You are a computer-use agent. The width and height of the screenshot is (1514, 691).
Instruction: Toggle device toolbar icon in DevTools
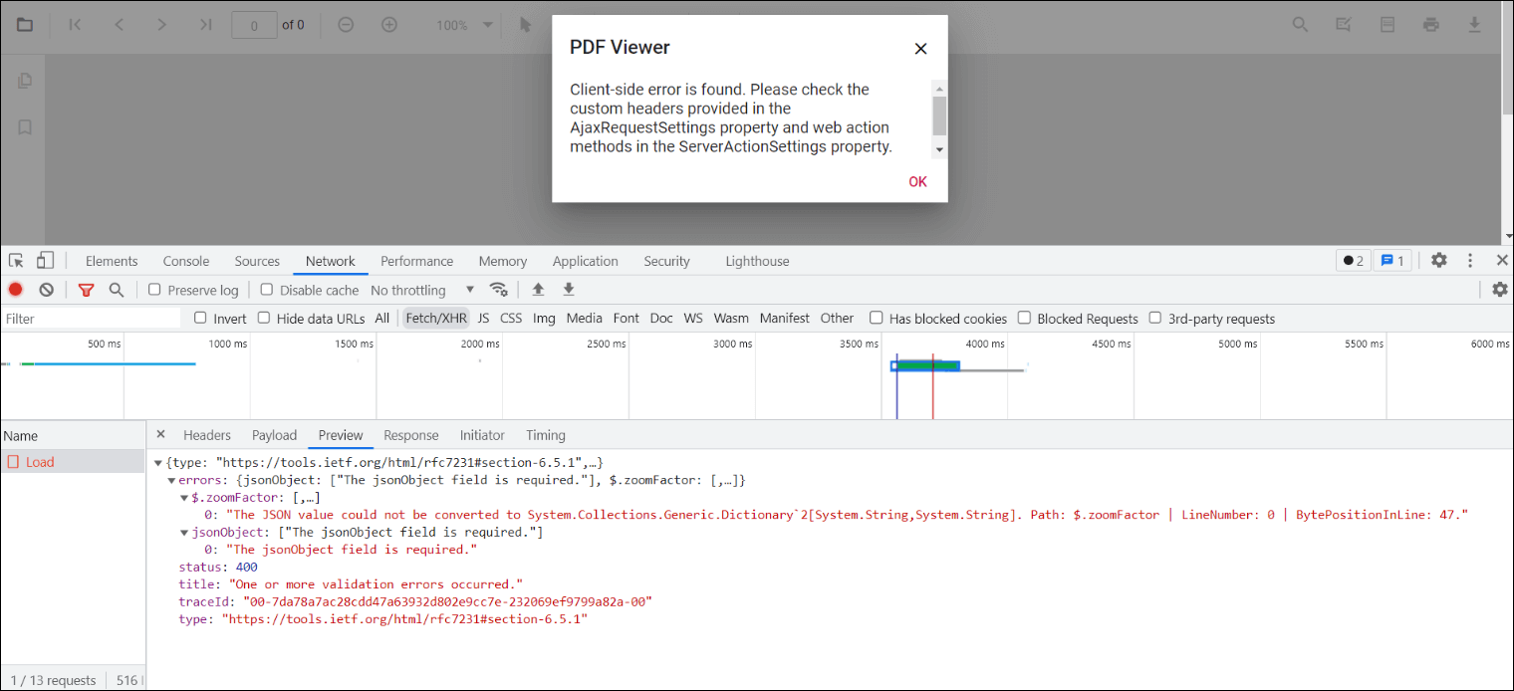(x=45, y=261)
